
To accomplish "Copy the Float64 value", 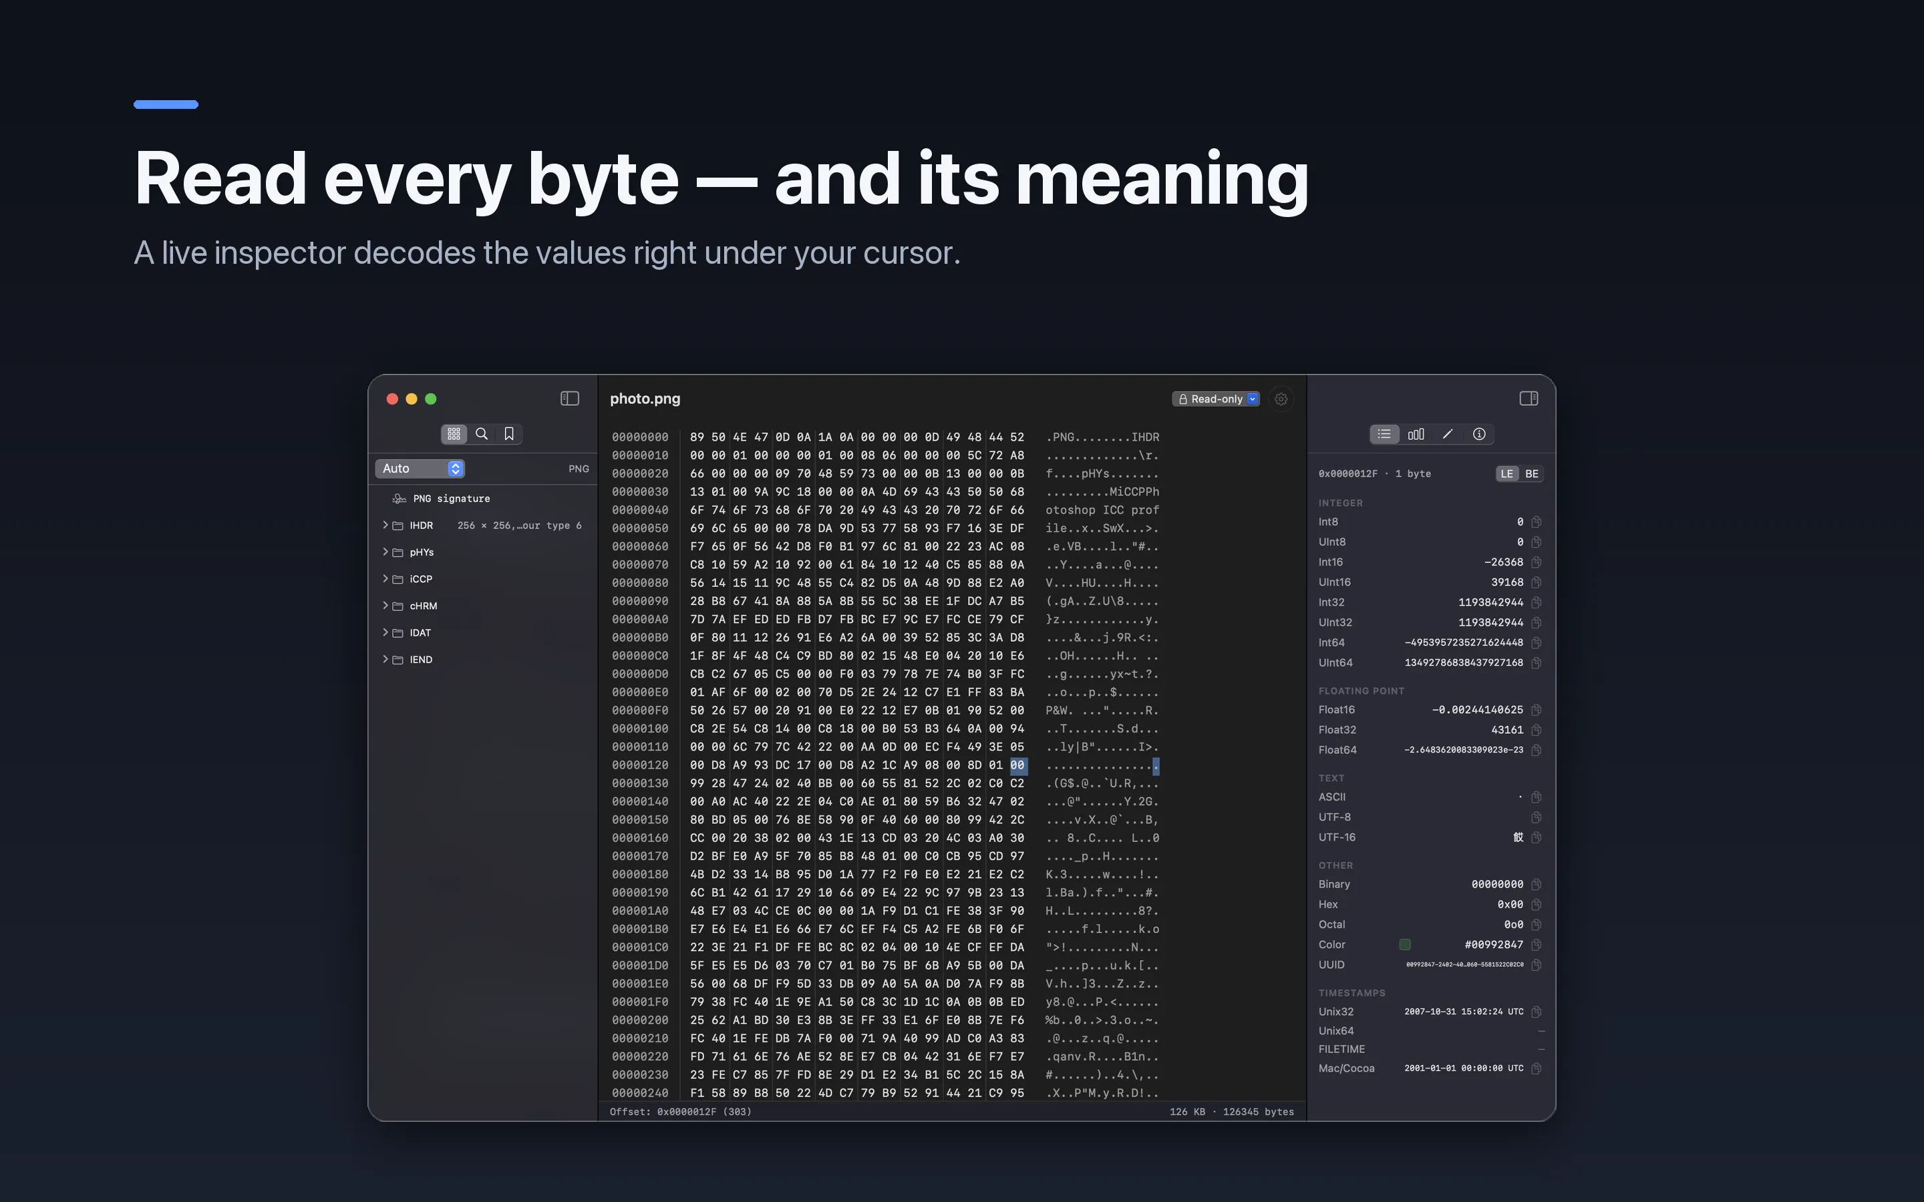I will [x=1536, y=751].
